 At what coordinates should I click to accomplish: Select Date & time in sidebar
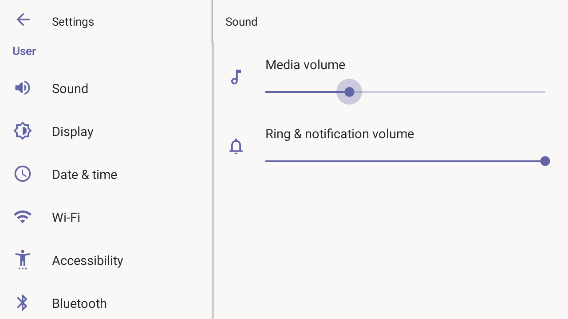106,175
